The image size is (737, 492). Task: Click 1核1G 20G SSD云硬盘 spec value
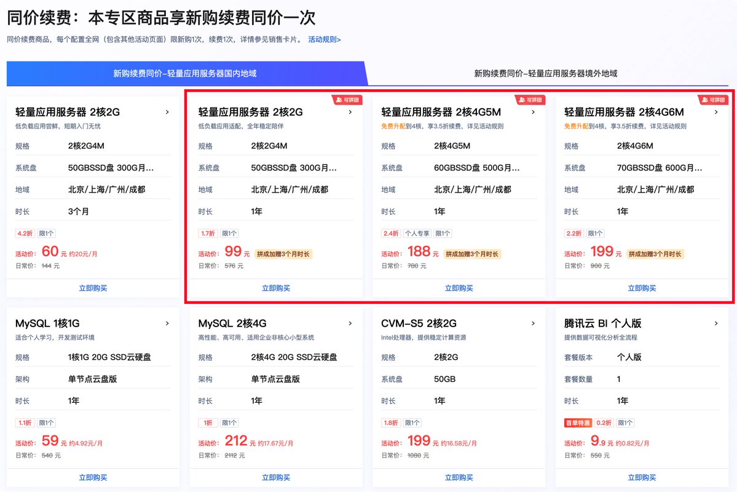pos(109,357)
